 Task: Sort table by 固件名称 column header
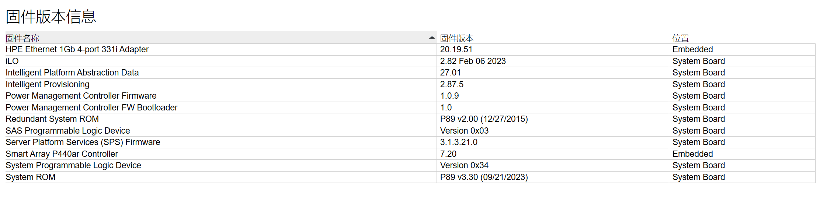tap(22, 38)
